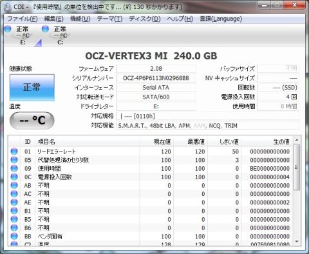This screenshot has width=309, height=254.
Task: Click the firmware value 2.08 field
Action: pyautogui.click(x=156, y=69)
